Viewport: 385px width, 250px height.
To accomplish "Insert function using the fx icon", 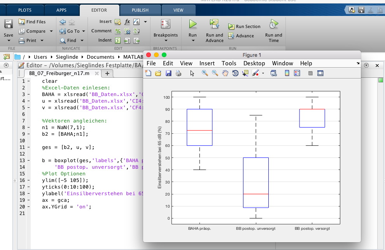I will click(127, 22).
